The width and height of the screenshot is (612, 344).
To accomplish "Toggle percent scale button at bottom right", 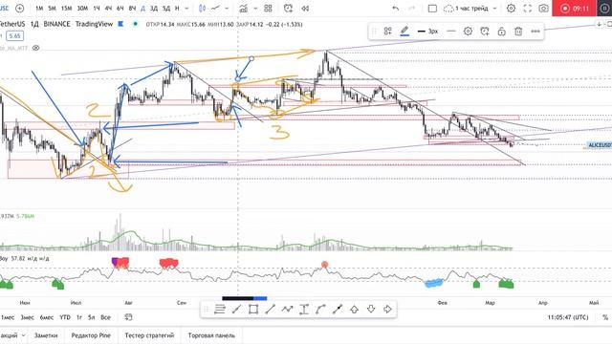I will coord(605,317).
